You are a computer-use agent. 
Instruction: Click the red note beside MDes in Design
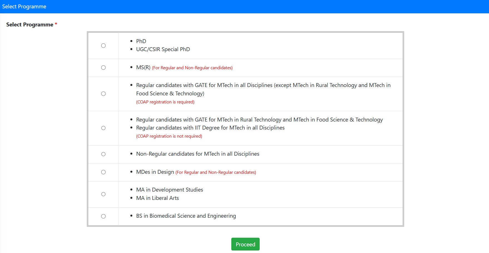(215, 172)
